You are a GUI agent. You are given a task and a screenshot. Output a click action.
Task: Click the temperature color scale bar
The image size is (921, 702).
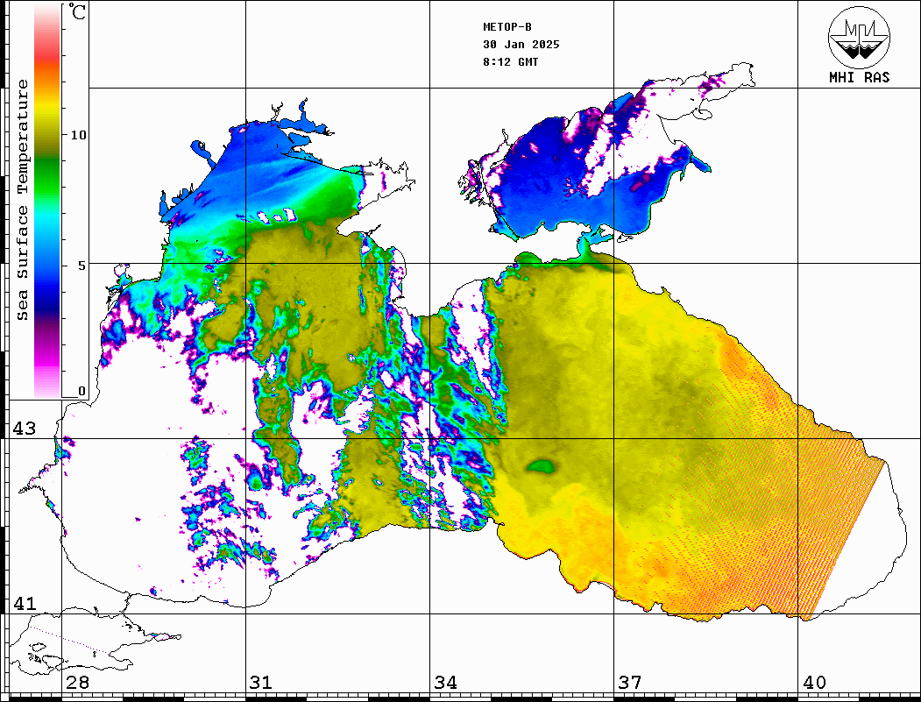pyautogui.click(x=47, y=201)
